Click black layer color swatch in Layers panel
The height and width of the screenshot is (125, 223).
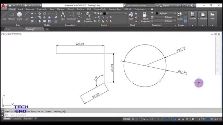click(105, 14)
